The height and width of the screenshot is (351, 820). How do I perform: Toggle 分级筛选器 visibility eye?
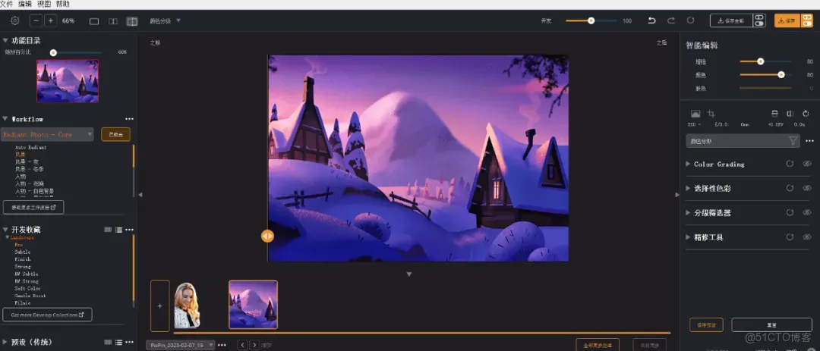coord(807,212)
